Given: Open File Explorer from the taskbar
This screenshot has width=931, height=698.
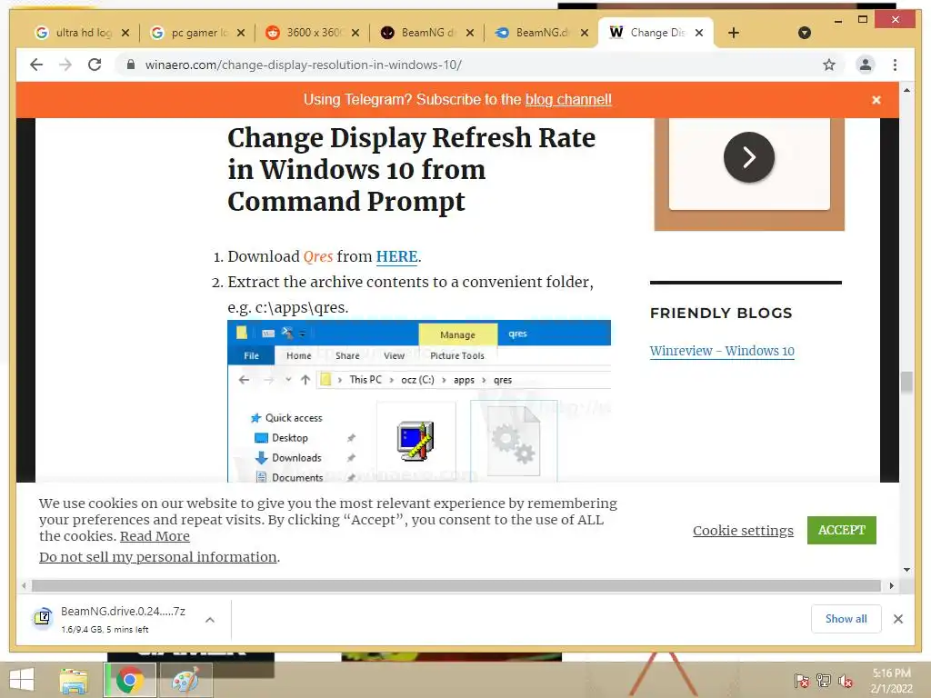Looking at the screenshot, I should (74, 680).
